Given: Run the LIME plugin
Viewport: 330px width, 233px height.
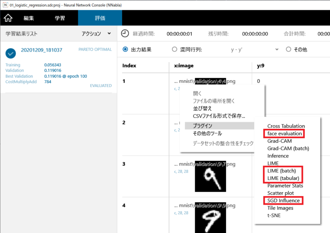Looking at the screenshot, I should (x=273, y=163).
